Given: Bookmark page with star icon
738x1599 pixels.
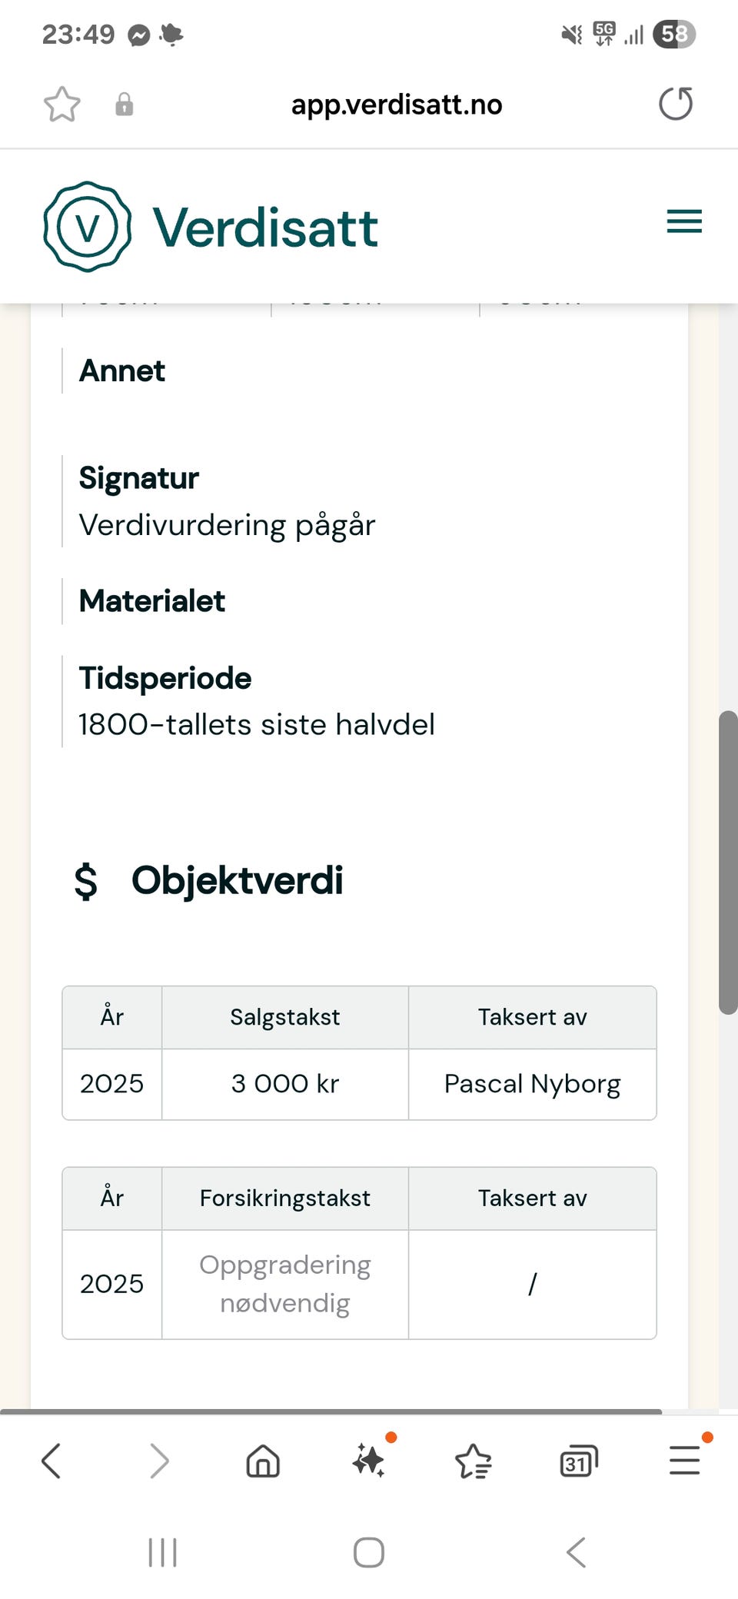Looking at the screenshot, I should point(61,105).
